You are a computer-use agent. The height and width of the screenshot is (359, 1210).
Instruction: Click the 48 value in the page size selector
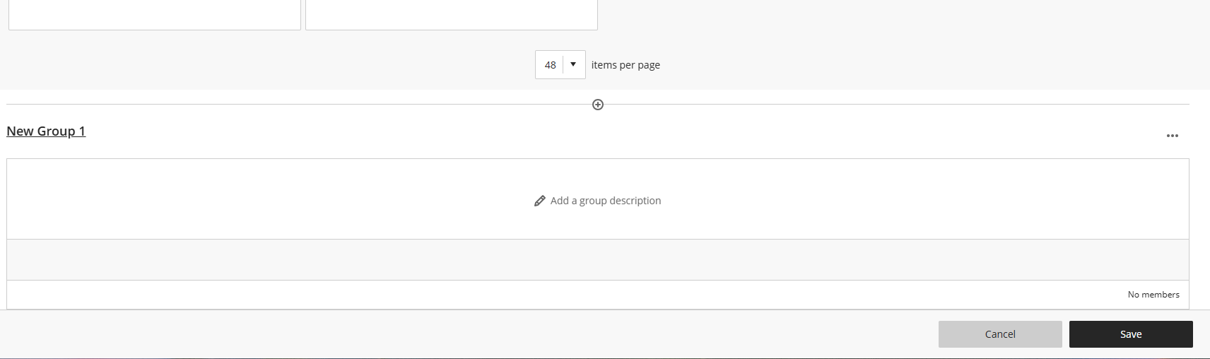click(550, 65)
